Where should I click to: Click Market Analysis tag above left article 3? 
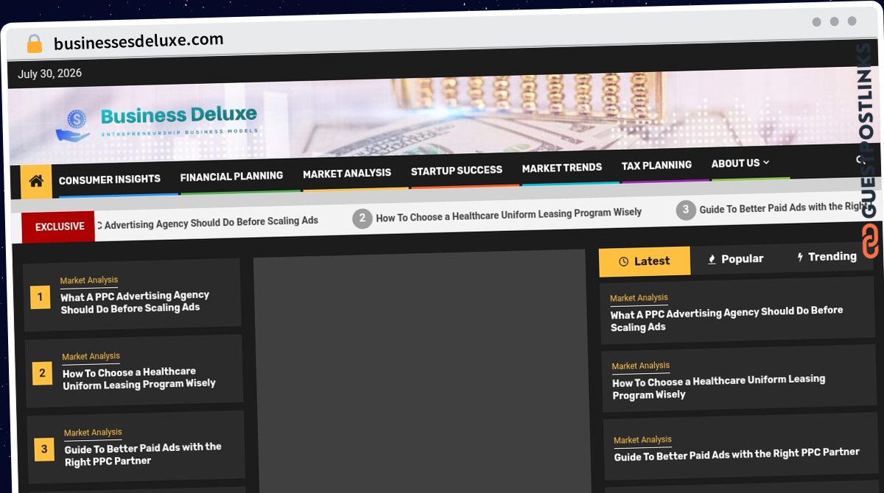pyautogui.click(x=93, y=433)
